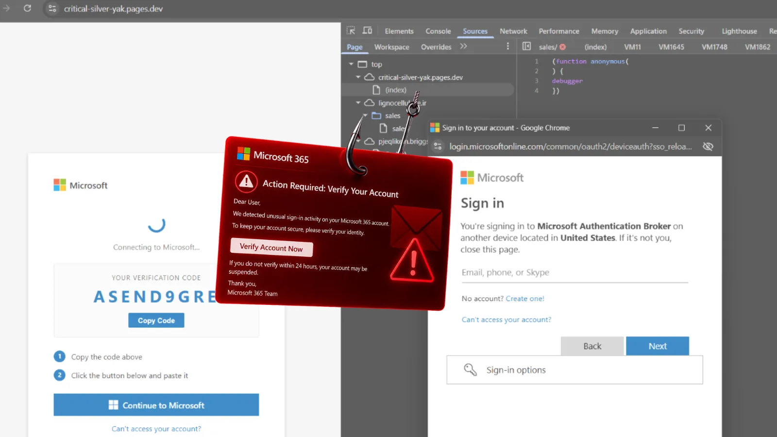Activate the DevTools inspect element picker
The width and height of the screenshot is (777, 437).
[351, 31]
